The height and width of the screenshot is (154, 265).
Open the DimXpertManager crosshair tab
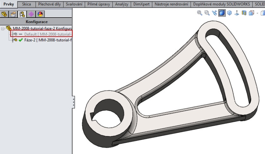click(31, 14)
